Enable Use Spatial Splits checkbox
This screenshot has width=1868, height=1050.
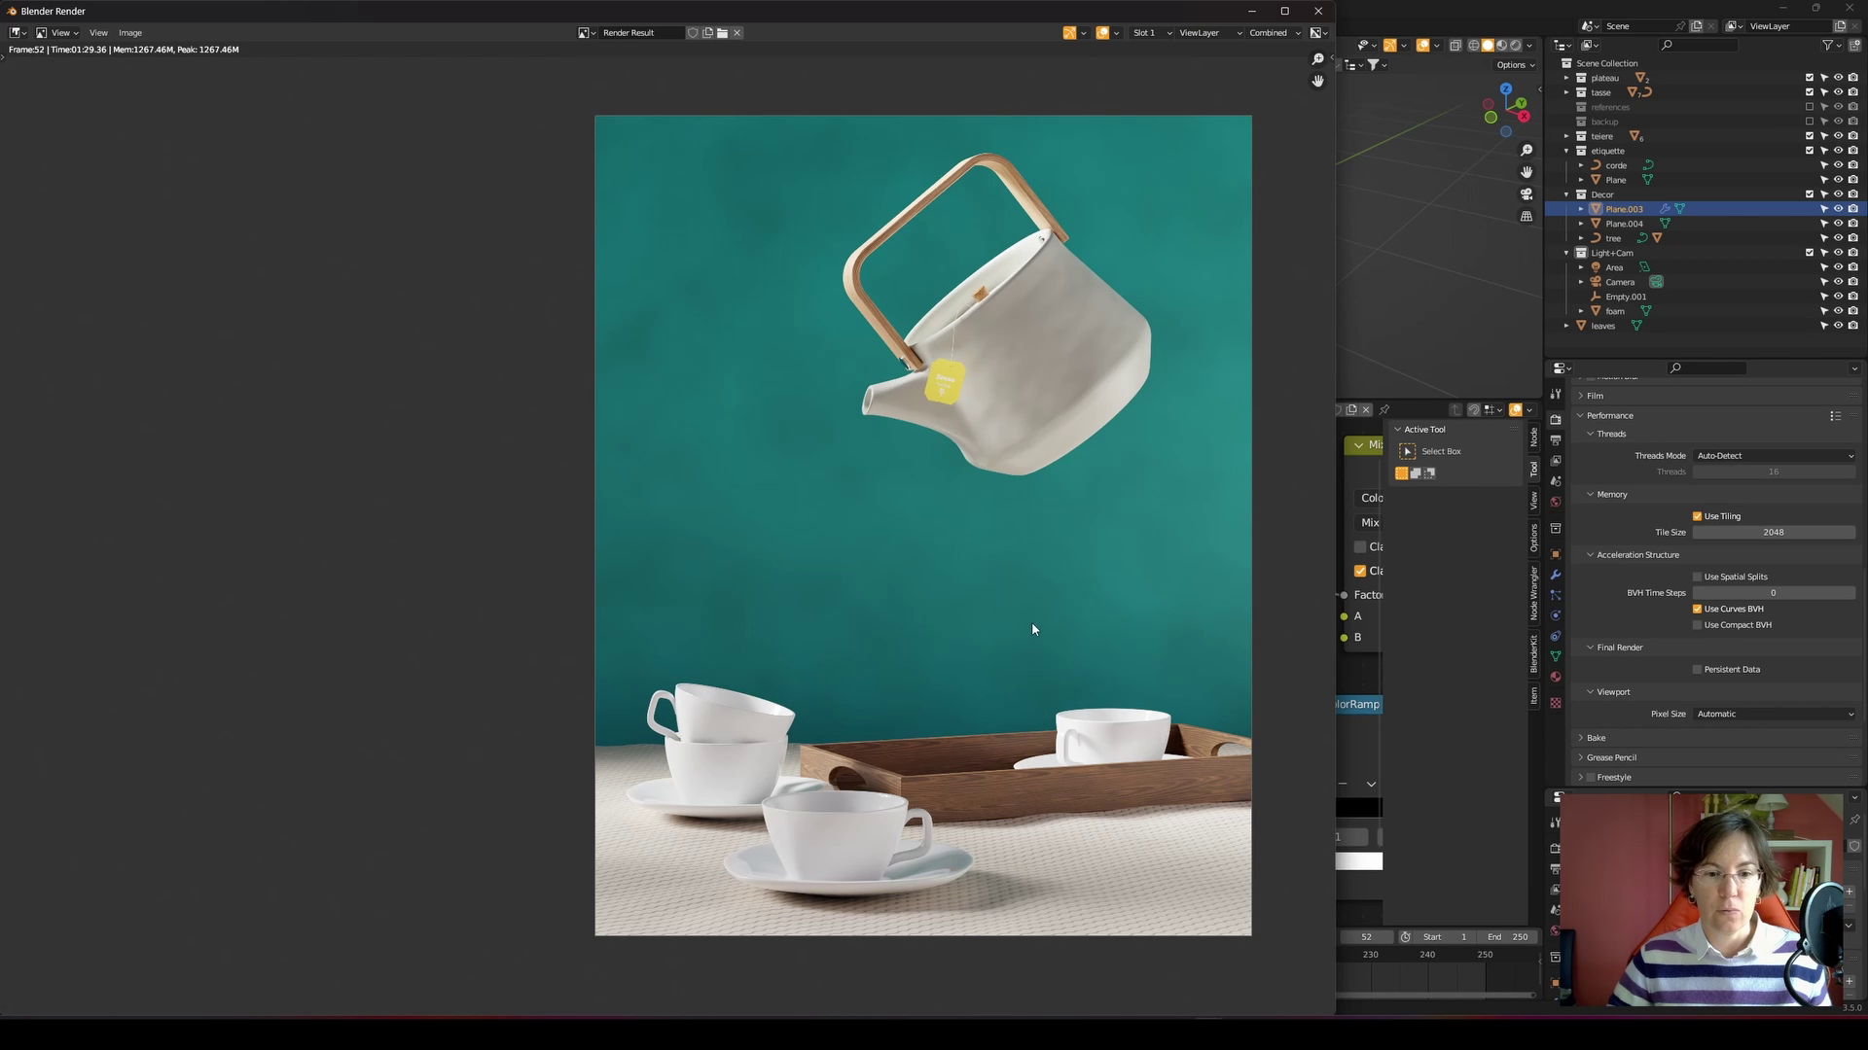(1698, 577)
